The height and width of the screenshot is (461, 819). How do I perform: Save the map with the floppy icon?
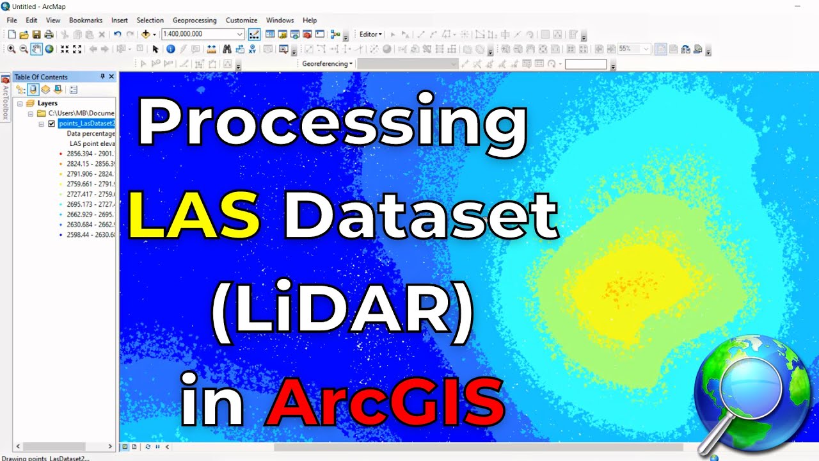(36, 34)
